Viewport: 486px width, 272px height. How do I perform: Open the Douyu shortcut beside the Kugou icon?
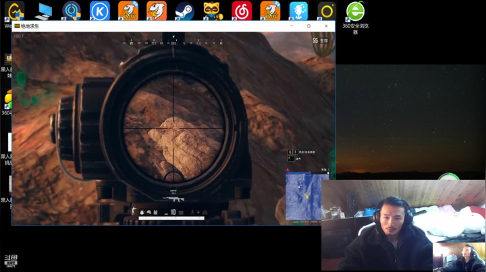128,11
